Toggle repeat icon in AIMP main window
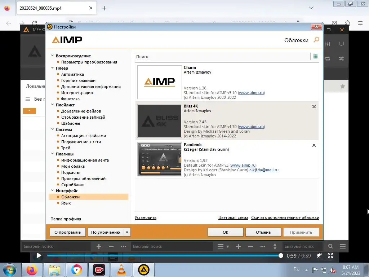369x277 pixels. pos(328,59)
